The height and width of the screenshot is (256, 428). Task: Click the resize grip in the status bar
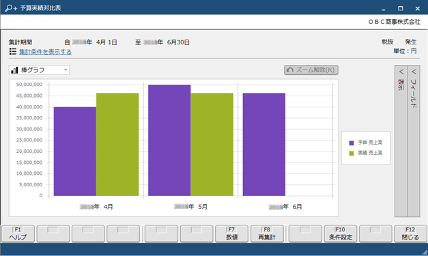coord(425,253)
